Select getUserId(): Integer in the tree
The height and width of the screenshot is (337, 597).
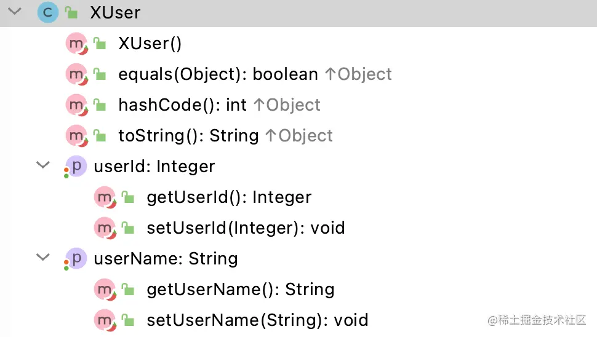[x=229, y=197]
